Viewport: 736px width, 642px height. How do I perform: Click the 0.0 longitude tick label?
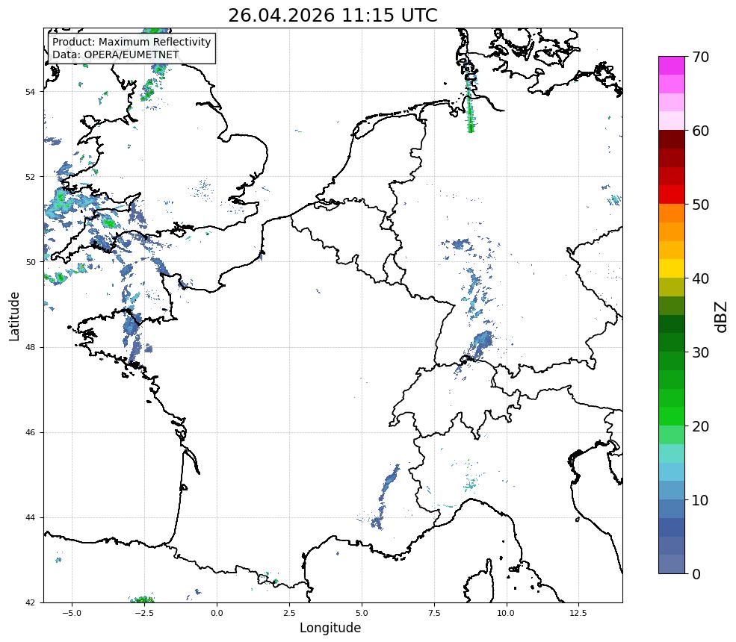[217, 612]
